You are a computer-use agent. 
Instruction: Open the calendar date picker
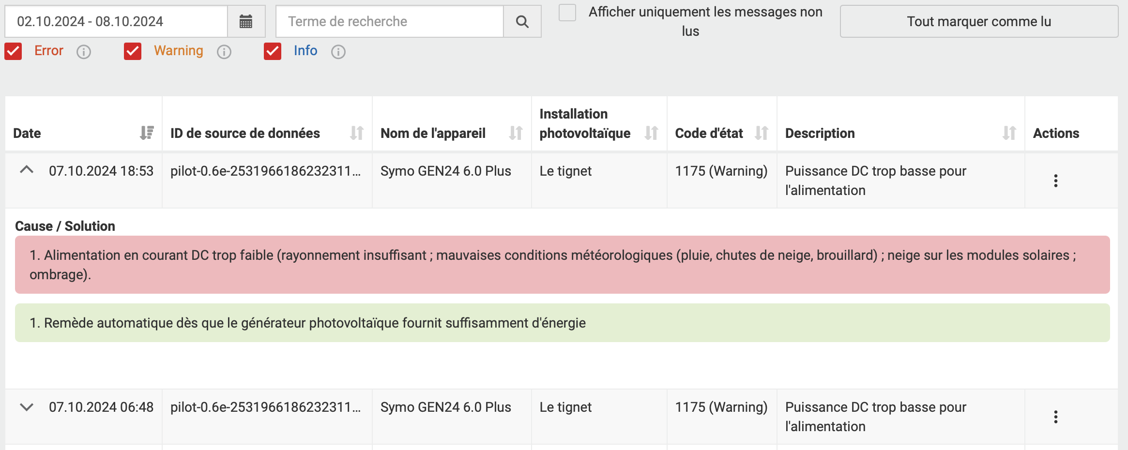246,21
